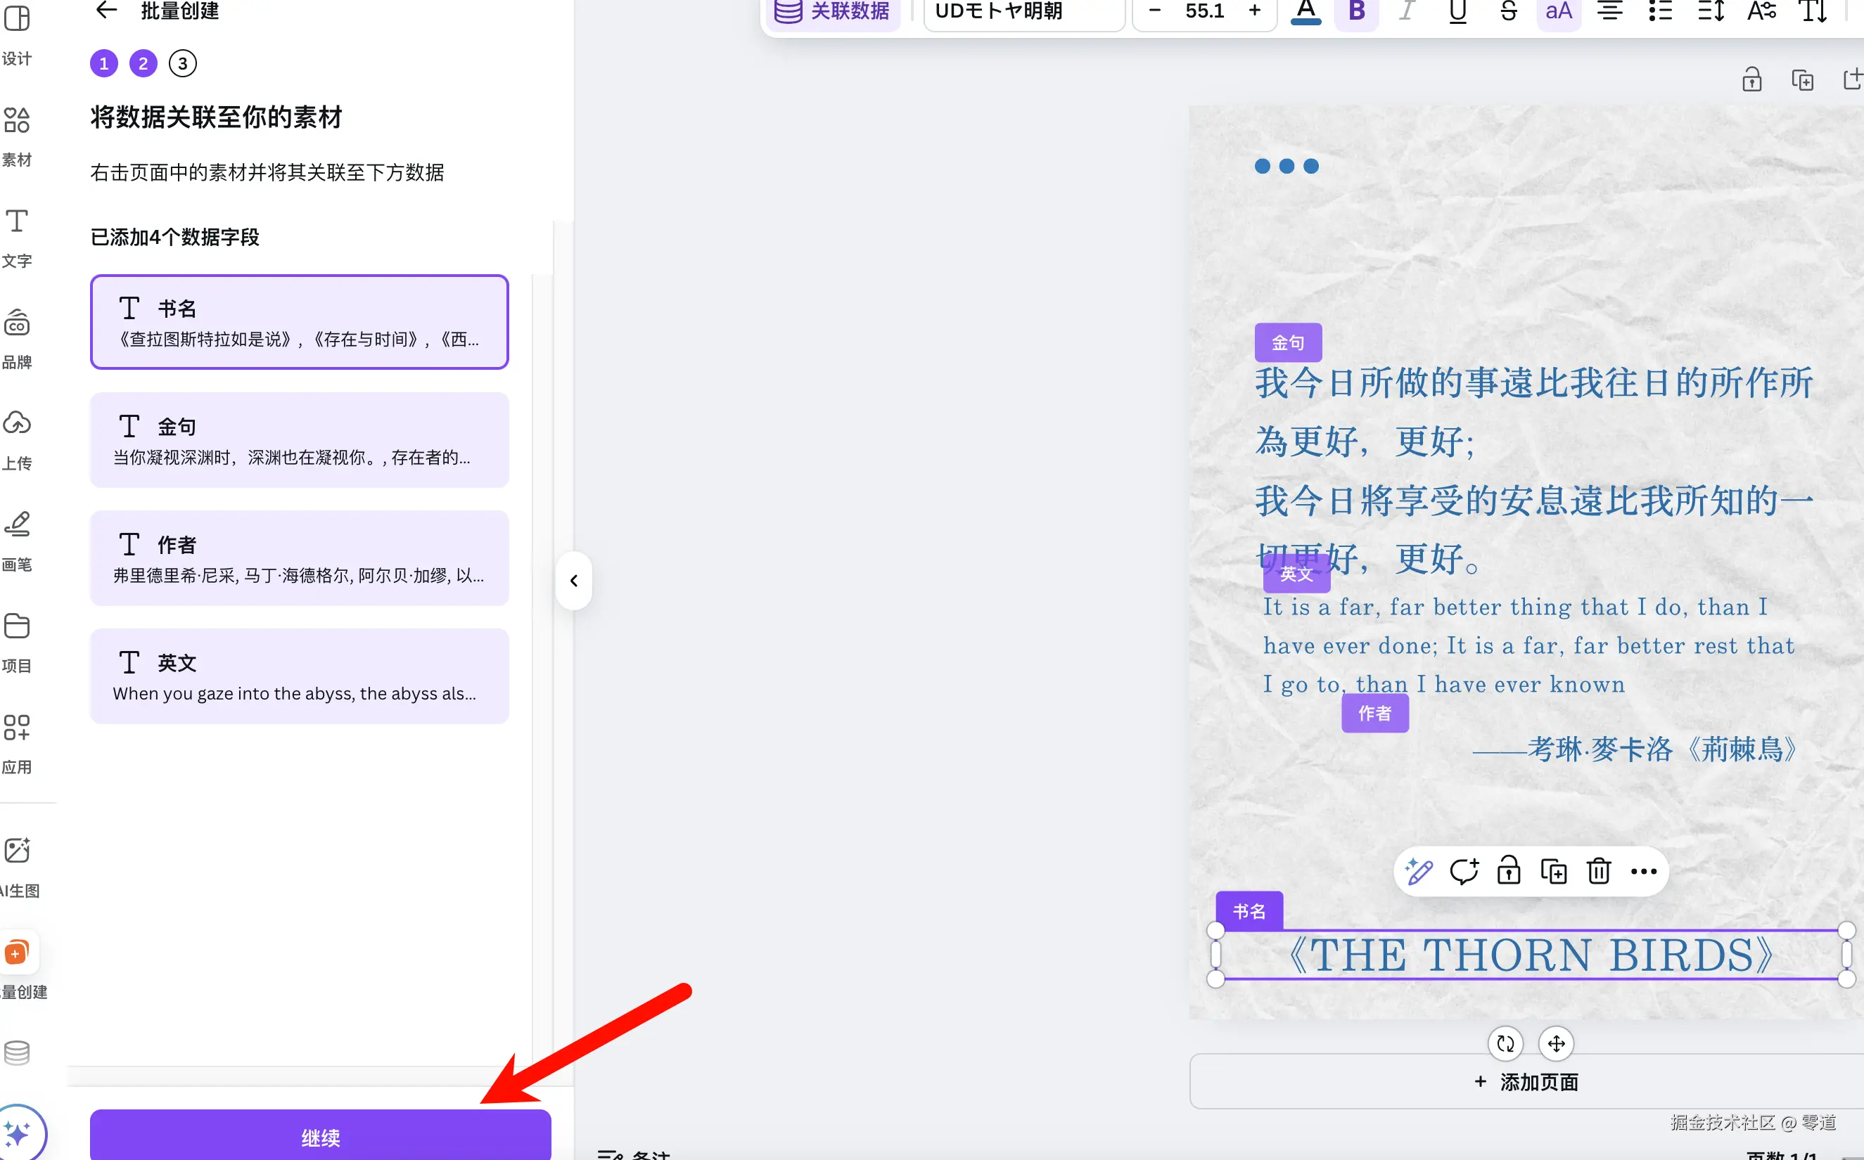Open the 上传 uploads sidebar panel
This screenshot has height=1160, width=1864.
coord(17,439)
